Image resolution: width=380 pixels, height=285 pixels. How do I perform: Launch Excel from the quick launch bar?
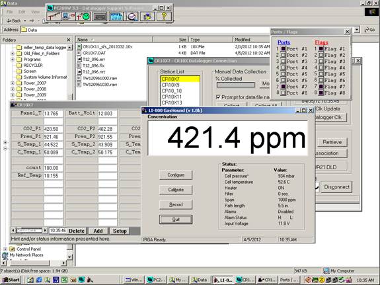pos(65,280)
